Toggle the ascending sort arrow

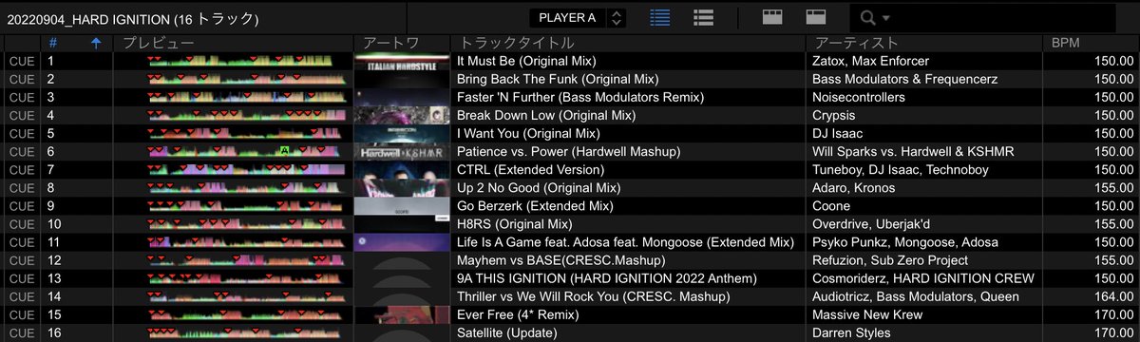pos(96,43)
